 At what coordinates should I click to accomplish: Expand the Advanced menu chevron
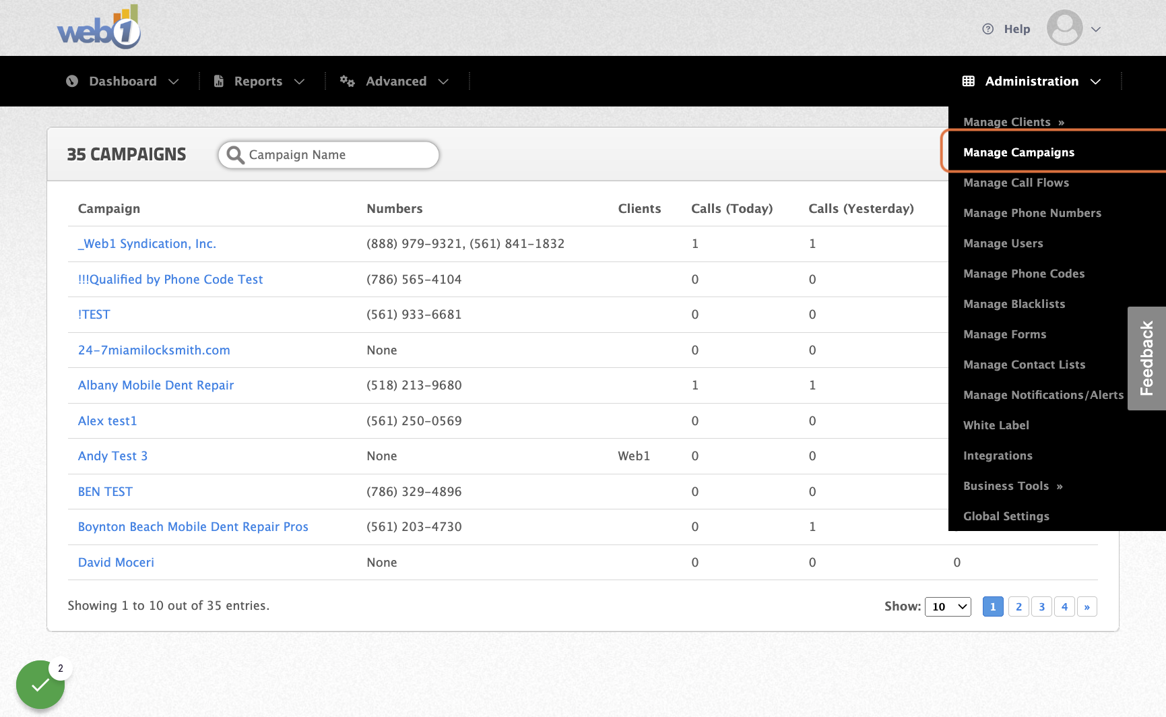[x=443, y=82]
